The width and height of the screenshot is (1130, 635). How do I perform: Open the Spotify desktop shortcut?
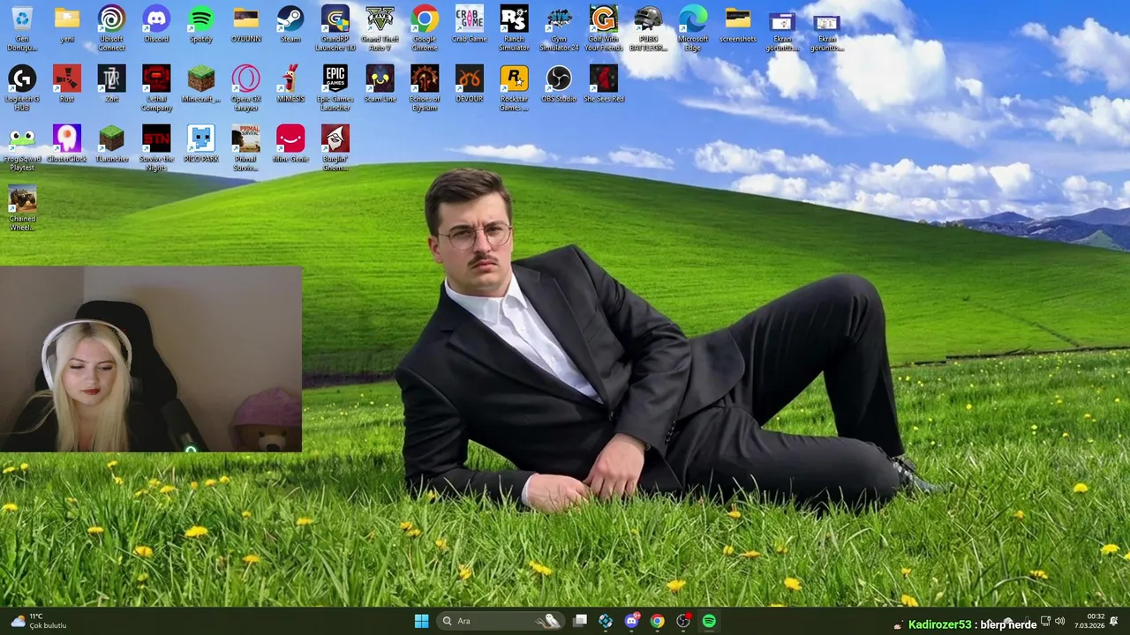coord(201,25)
